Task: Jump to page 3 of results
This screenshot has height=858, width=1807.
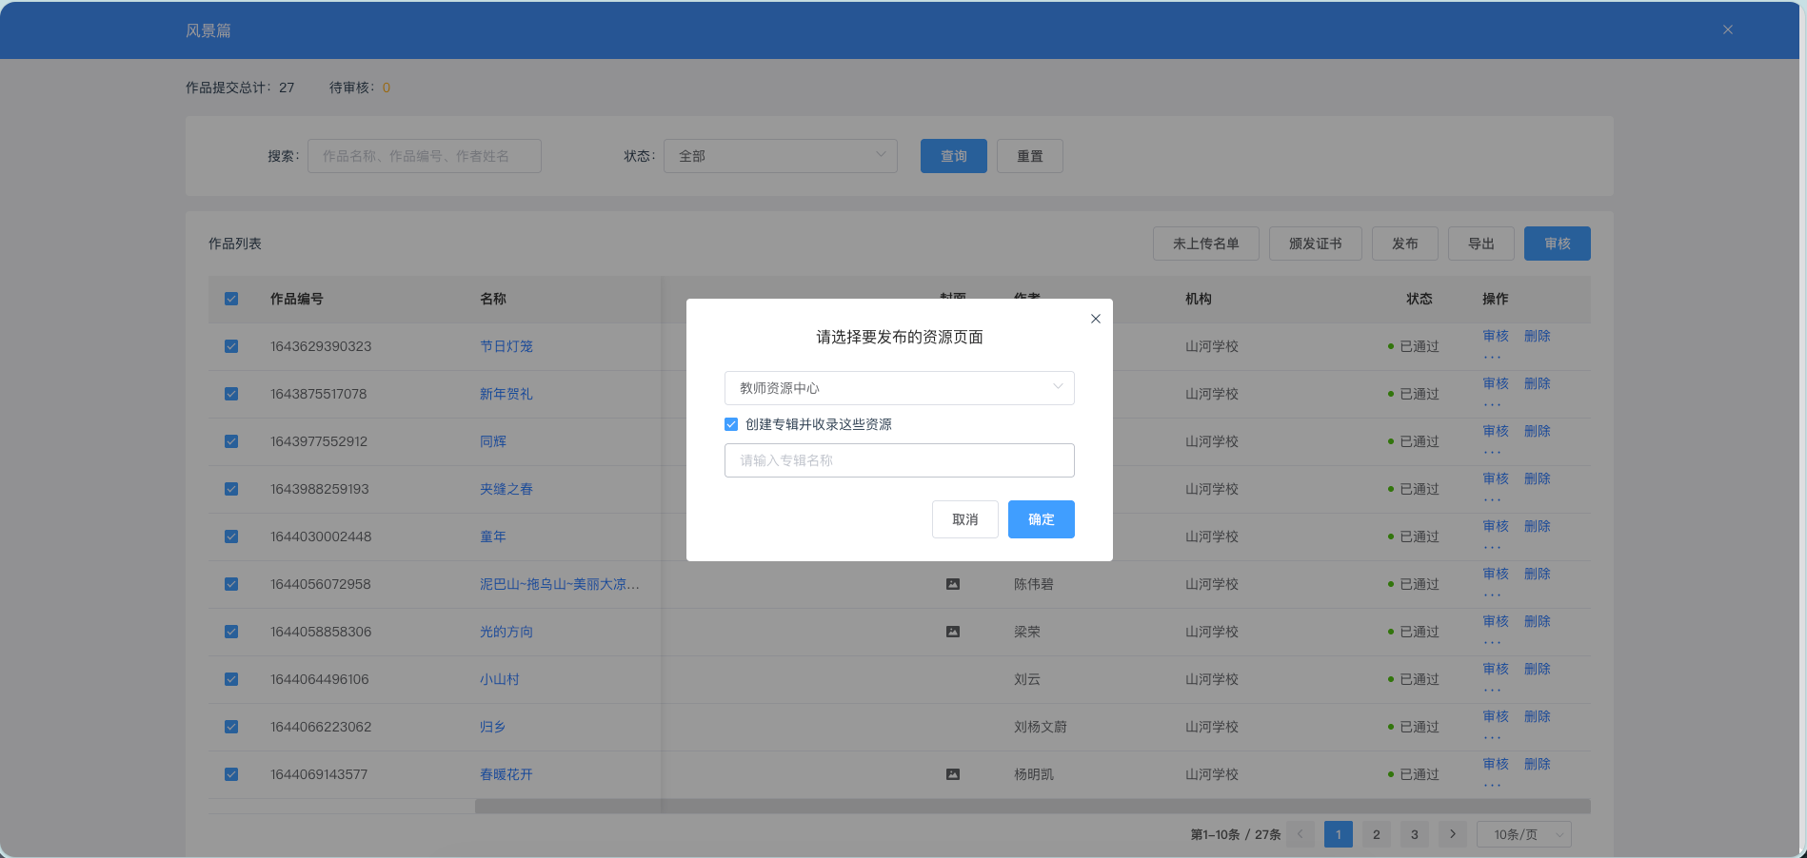Action: (x=1414, y=834)
